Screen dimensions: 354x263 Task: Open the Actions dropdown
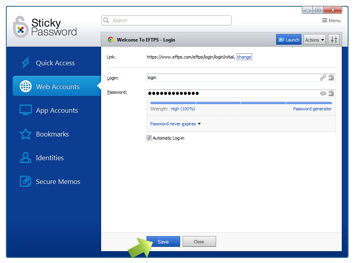(314, 40)
